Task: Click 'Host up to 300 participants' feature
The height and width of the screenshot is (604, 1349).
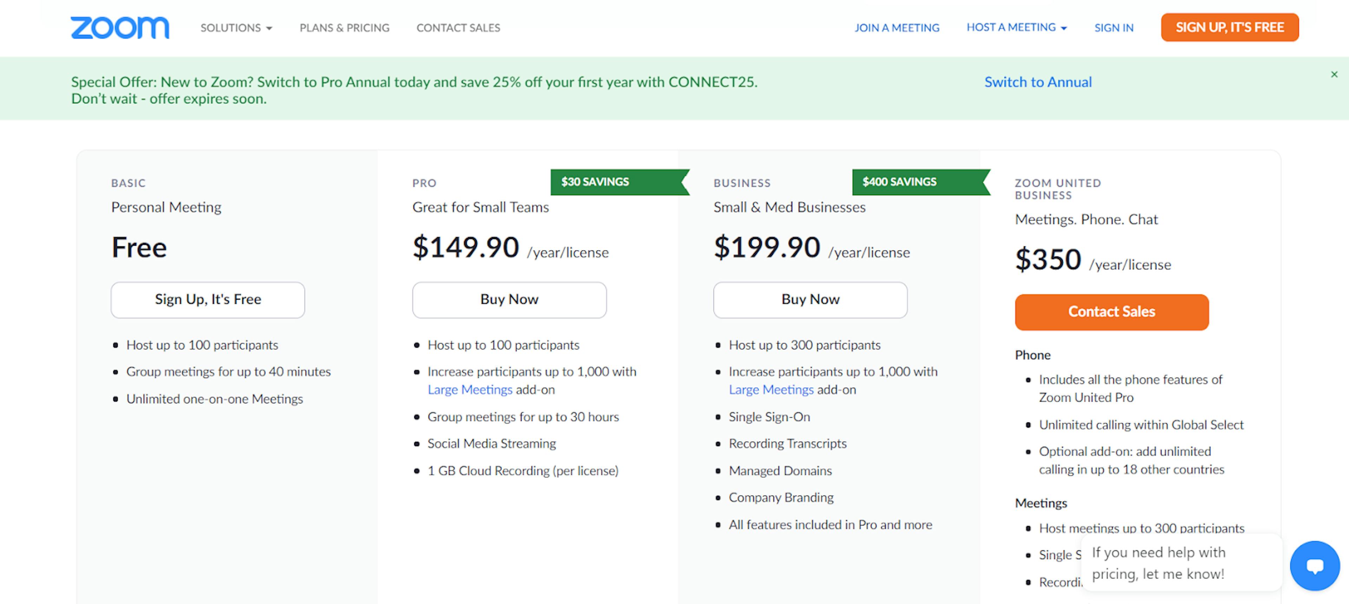Action: [x=804, y=345]
